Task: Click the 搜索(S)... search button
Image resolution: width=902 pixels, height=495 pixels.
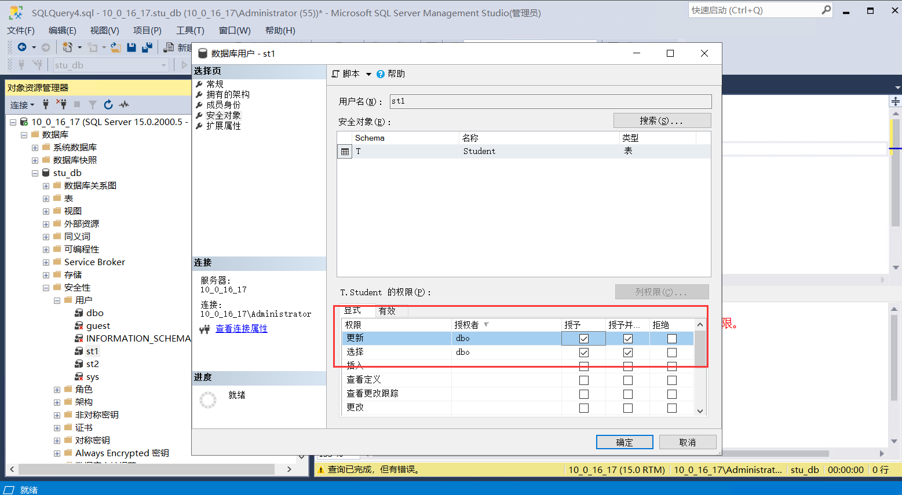Action: click(x=662, y=120)
